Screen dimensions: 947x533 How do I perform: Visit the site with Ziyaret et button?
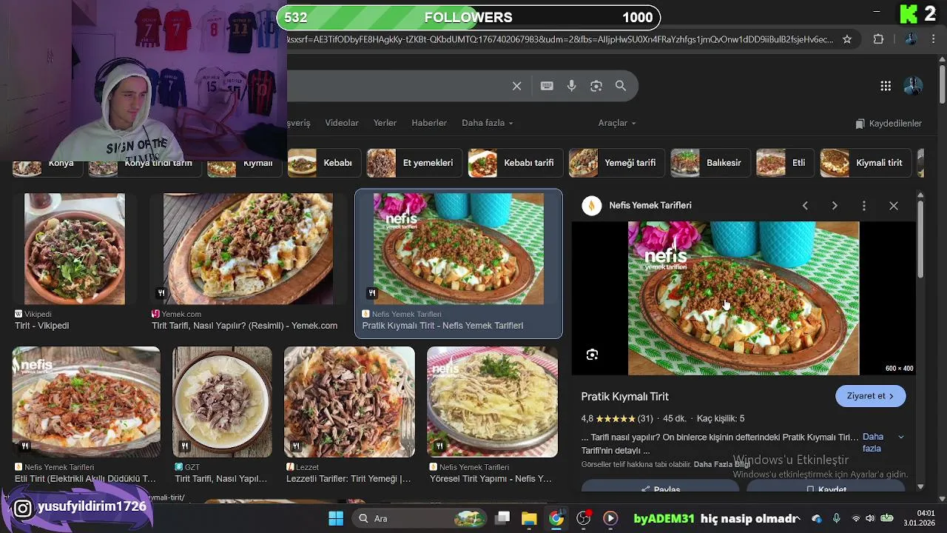pyautogui.click(x=871, y=396)
